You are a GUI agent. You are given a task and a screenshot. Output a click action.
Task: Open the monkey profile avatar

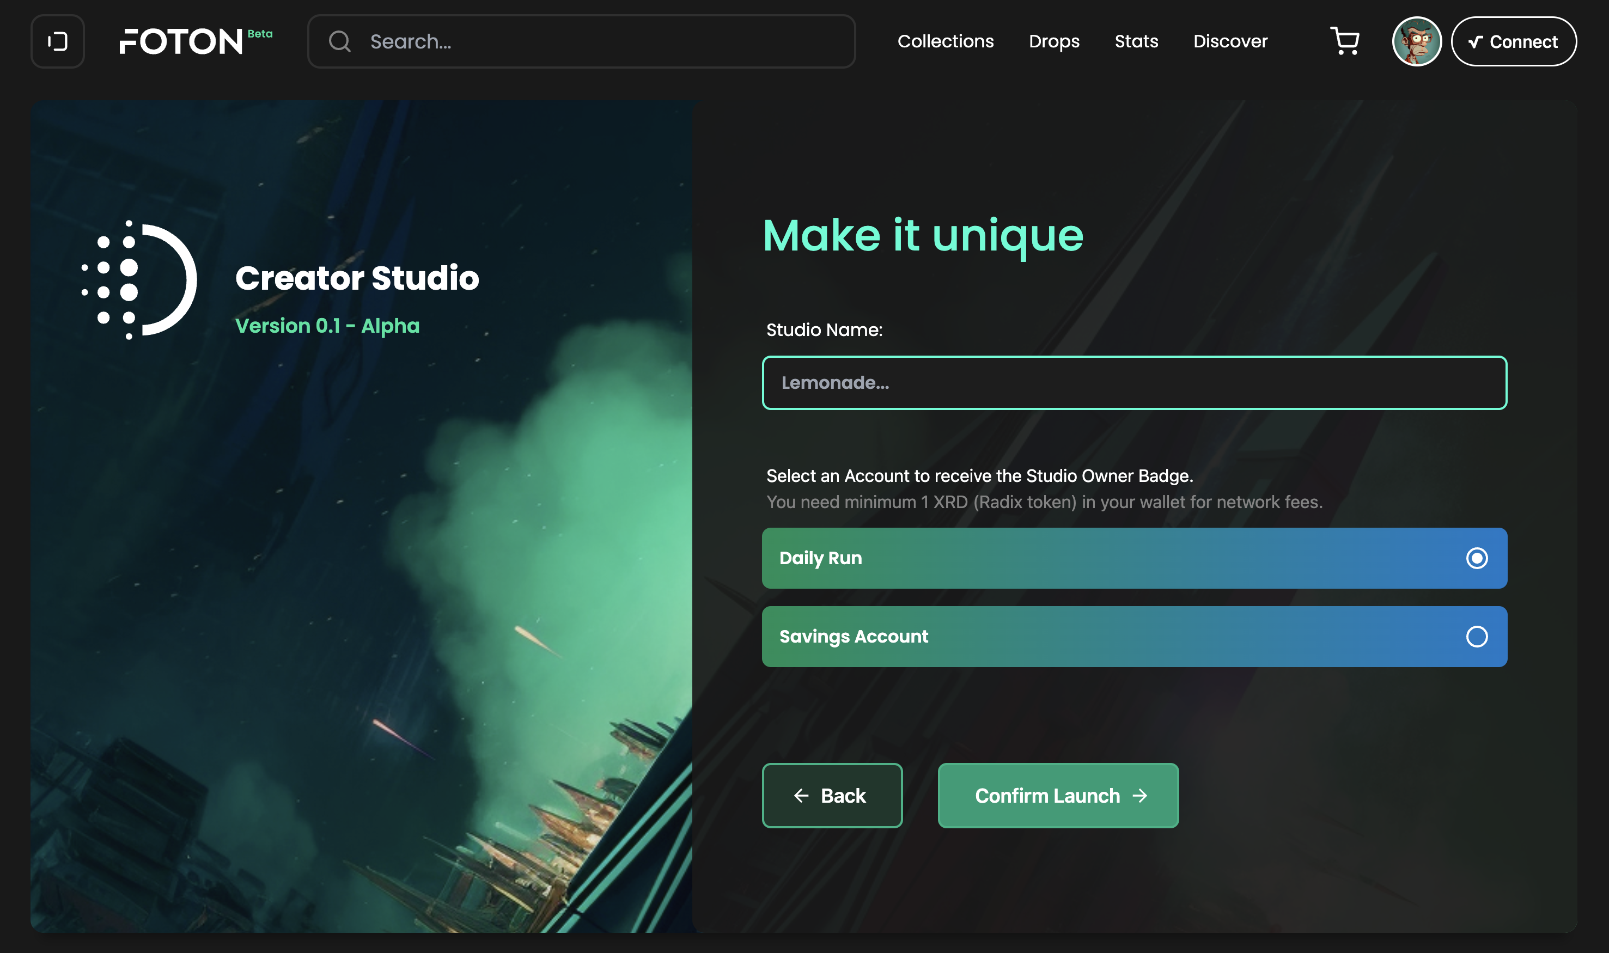[x=1416, y=41]
